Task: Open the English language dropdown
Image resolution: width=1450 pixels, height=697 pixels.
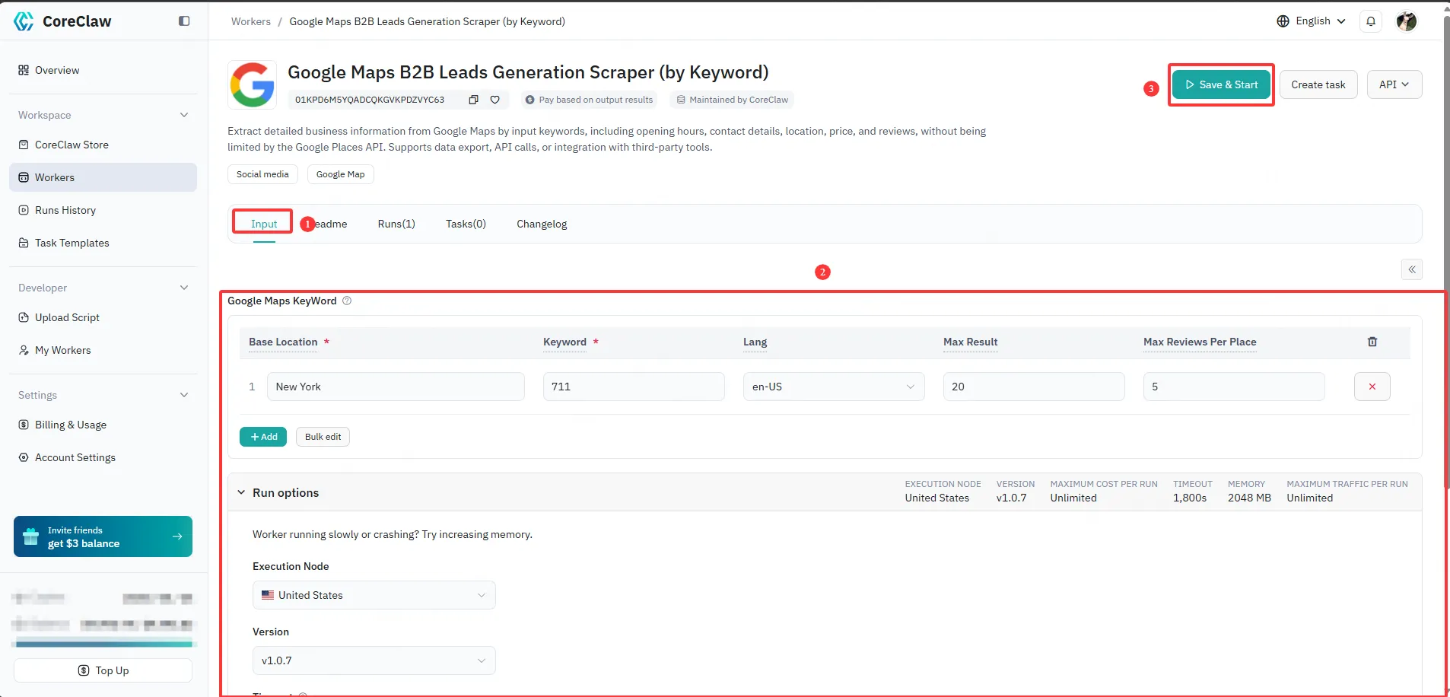Action: click(x=1311, y=21)
